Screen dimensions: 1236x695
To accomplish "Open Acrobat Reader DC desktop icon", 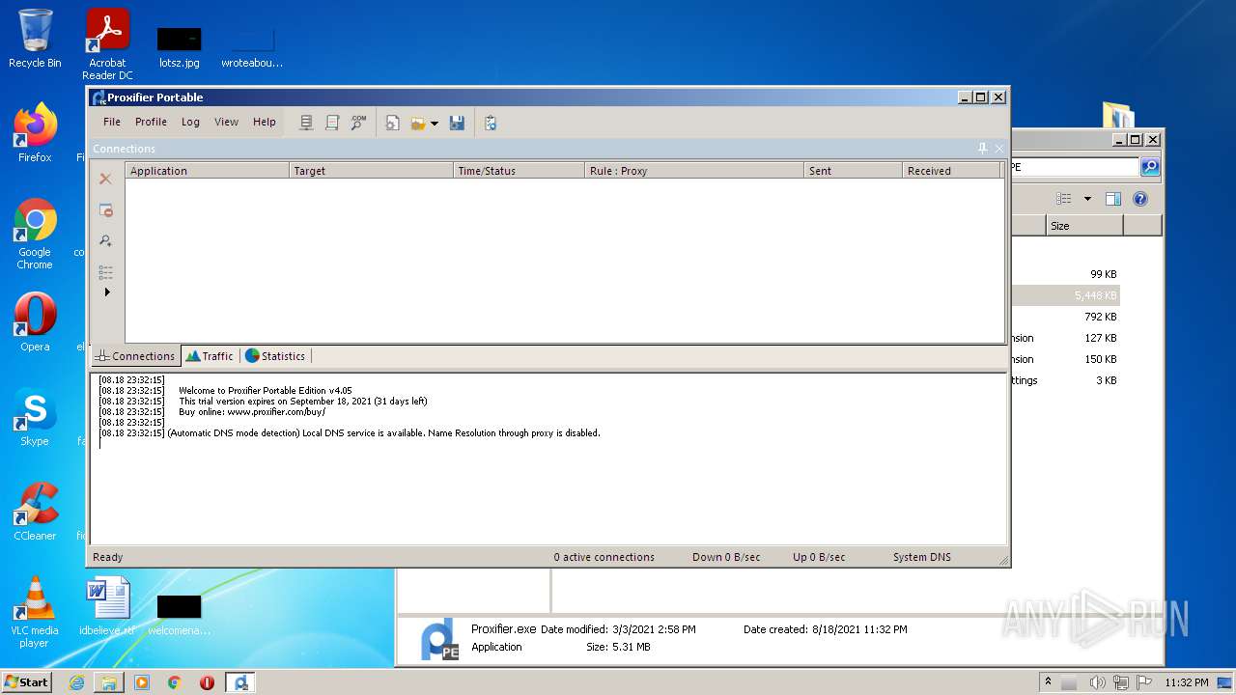I will click(107, 44).
